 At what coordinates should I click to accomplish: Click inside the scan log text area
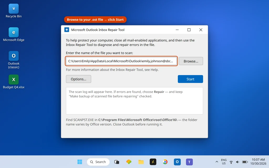134,101
